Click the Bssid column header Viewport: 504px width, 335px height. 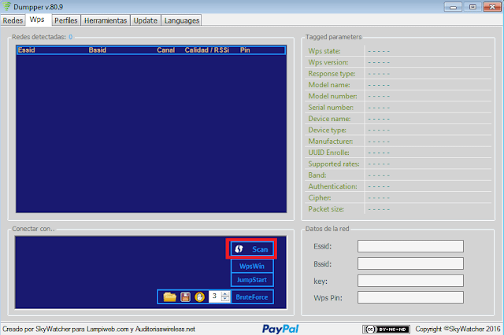click(x=98, y=50)
